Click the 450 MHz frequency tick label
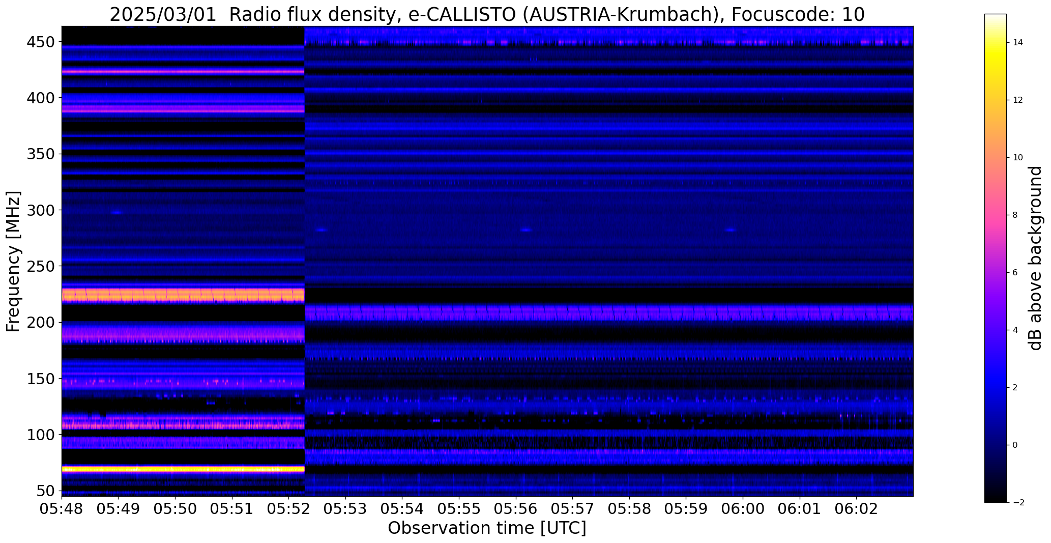 click(40, 42)
